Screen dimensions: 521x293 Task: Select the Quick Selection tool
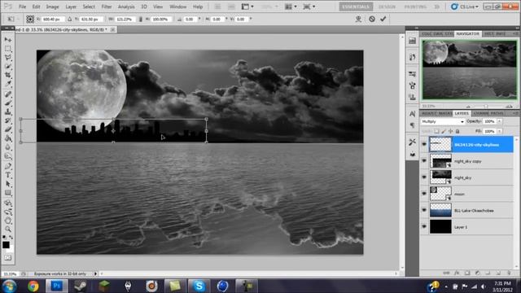click(8, 67)
